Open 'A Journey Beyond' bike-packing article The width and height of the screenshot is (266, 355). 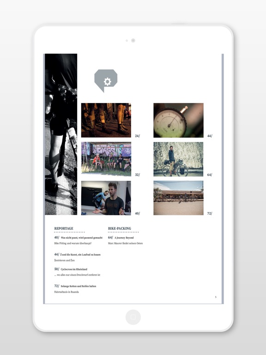click(x=124, y=238)
